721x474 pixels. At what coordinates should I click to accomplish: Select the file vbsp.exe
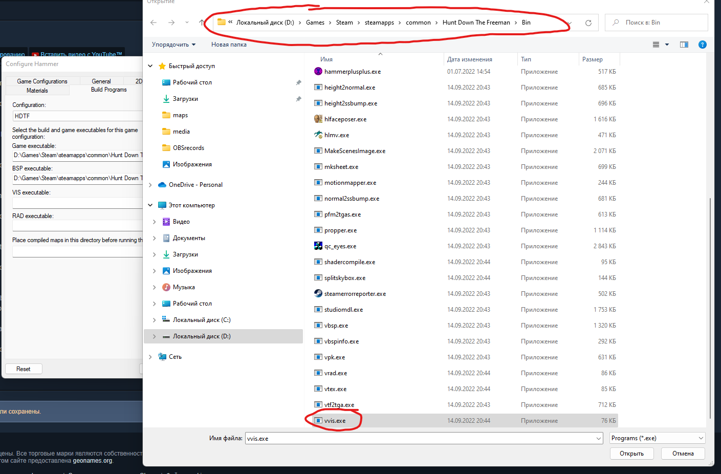[x=336, y=326]
